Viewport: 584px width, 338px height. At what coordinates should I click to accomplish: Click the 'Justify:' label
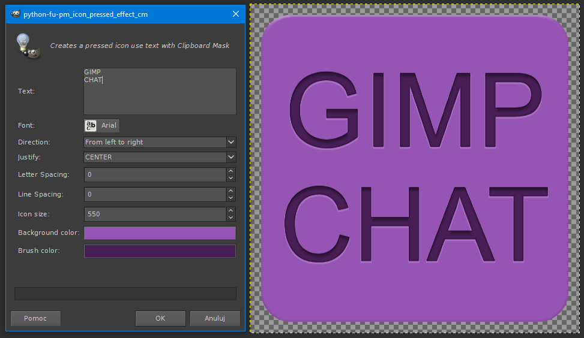[x=29, y=157]
